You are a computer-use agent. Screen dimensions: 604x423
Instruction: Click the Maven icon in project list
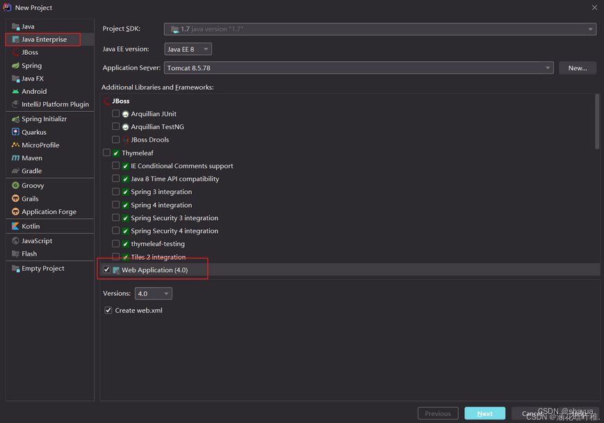(x=15, y=158)
